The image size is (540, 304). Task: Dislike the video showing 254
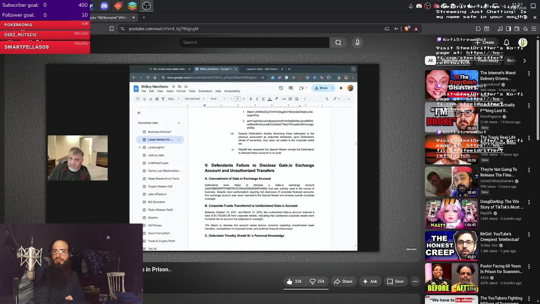pyautogui.click(x=317, y=282)
